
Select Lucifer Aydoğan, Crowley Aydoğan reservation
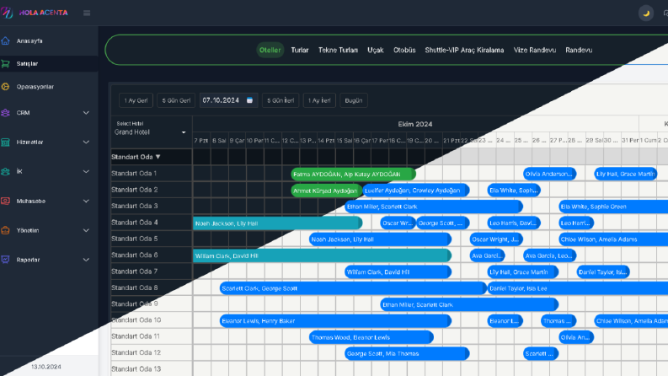pos(416,191)
